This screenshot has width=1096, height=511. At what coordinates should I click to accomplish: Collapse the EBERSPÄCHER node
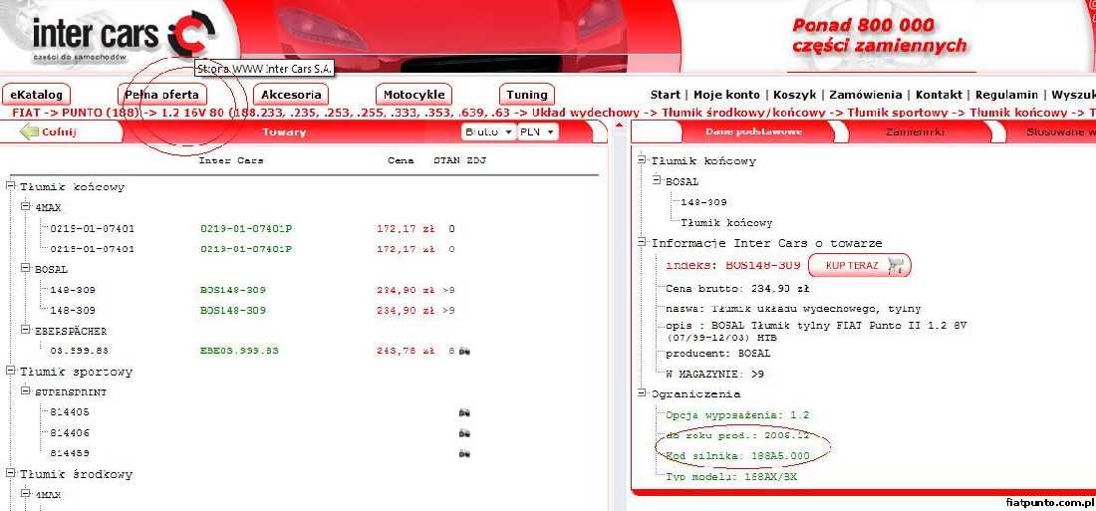pyautogui.click(x=25, y=330)
